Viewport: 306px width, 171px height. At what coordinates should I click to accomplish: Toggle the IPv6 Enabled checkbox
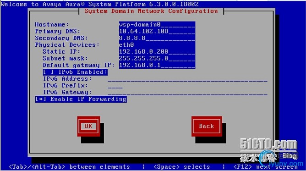[x=75, y=72]
